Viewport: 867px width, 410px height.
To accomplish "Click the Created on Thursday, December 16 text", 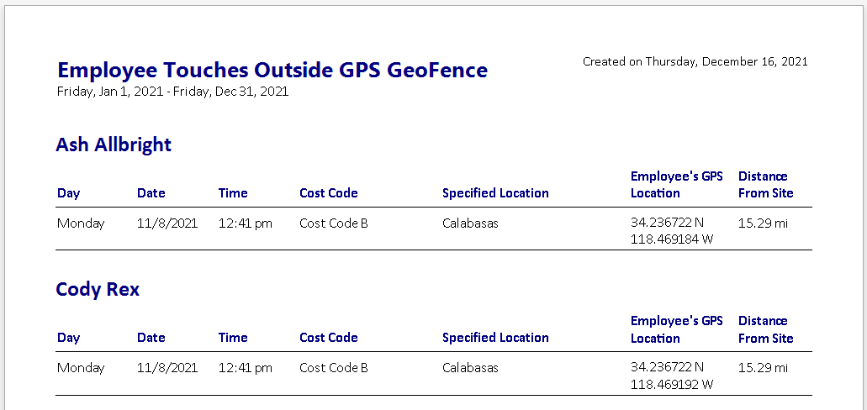I will [695, 61].
